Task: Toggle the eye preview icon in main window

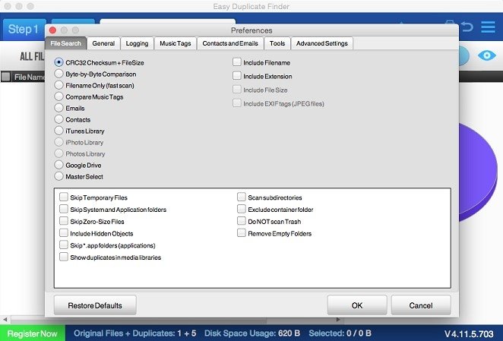Action: pyautogui.click(x=486, y=55)
